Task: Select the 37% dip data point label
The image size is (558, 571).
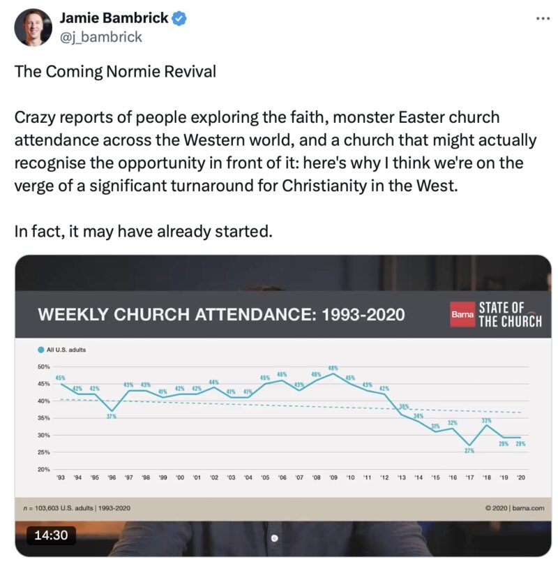Action: (112, 416)
